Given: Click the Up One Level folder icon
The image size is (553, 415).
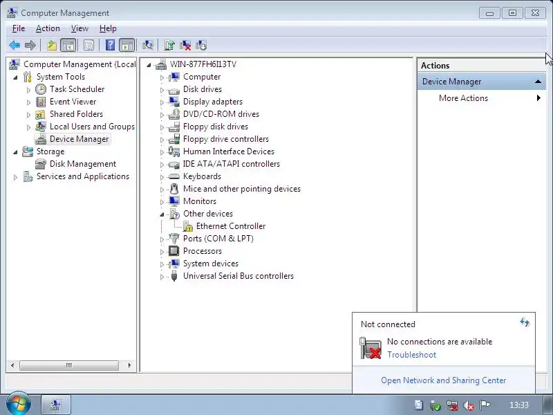Looking at the screenshot, I should coord(52,45).
